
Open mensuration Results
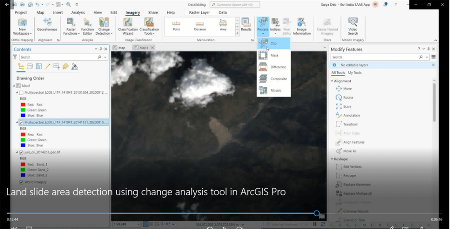(x=246, y=25)
